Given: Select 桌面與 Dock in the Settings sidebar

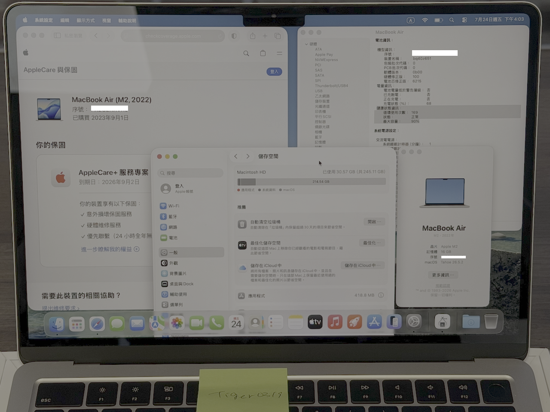Looking at the screenshot, I should click(x=191, y=284).
